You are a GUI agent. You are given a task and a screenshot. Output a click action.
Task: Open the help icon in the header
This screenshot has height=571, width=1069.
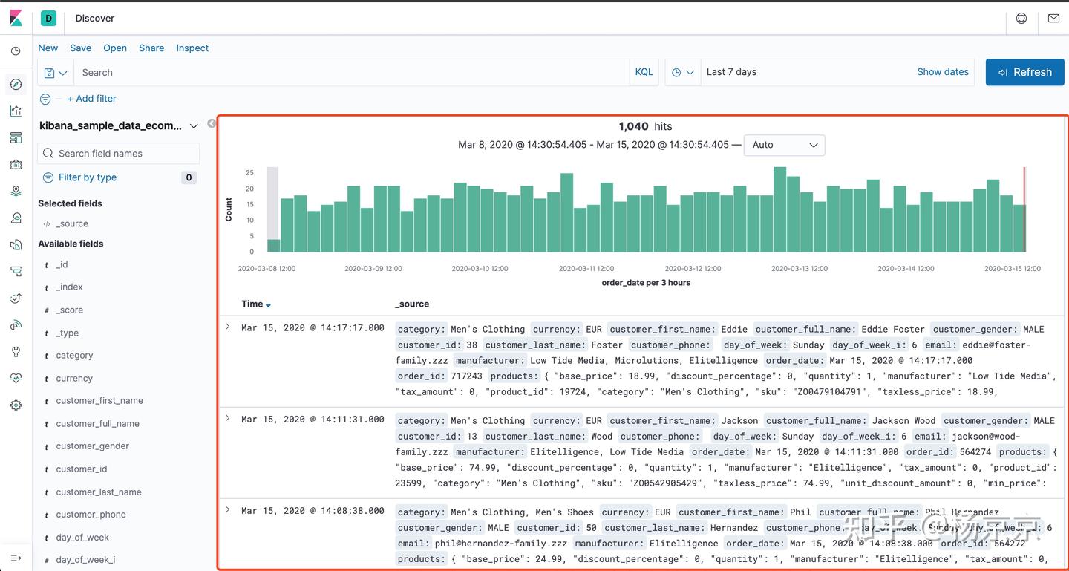click(x=1021, y=19)
